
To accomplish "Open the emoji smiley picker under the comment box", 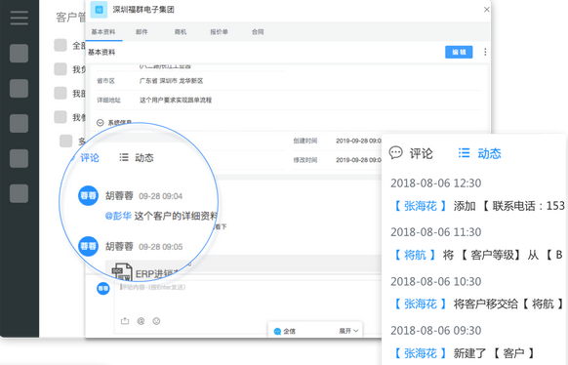I will 156,321.
